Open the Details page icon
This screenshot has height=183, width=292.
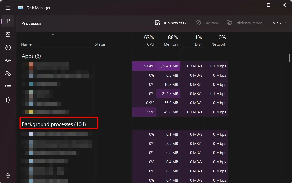[x=8, y=87]
